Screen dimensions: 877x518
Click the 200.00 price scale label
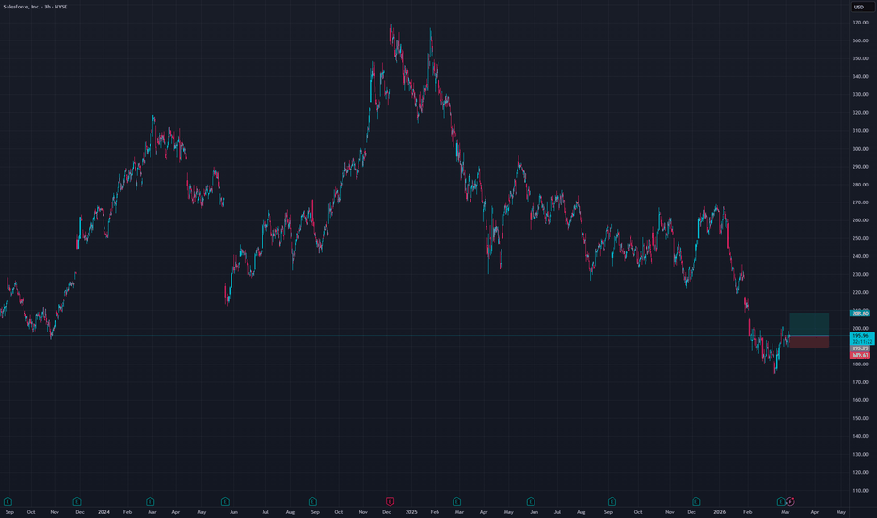(860, 328)
